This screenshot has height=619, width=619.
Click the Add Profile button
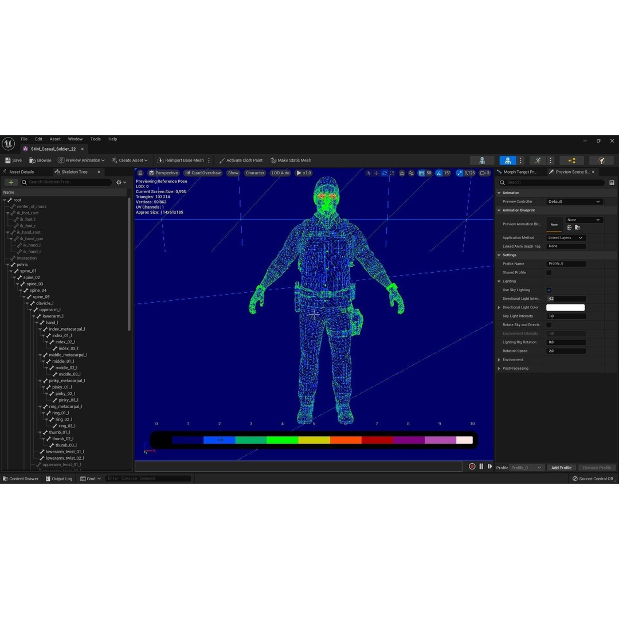561,468
